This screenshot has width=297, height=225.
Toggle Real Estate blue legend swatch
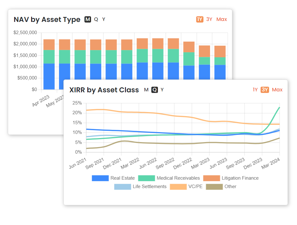(100, 178)
